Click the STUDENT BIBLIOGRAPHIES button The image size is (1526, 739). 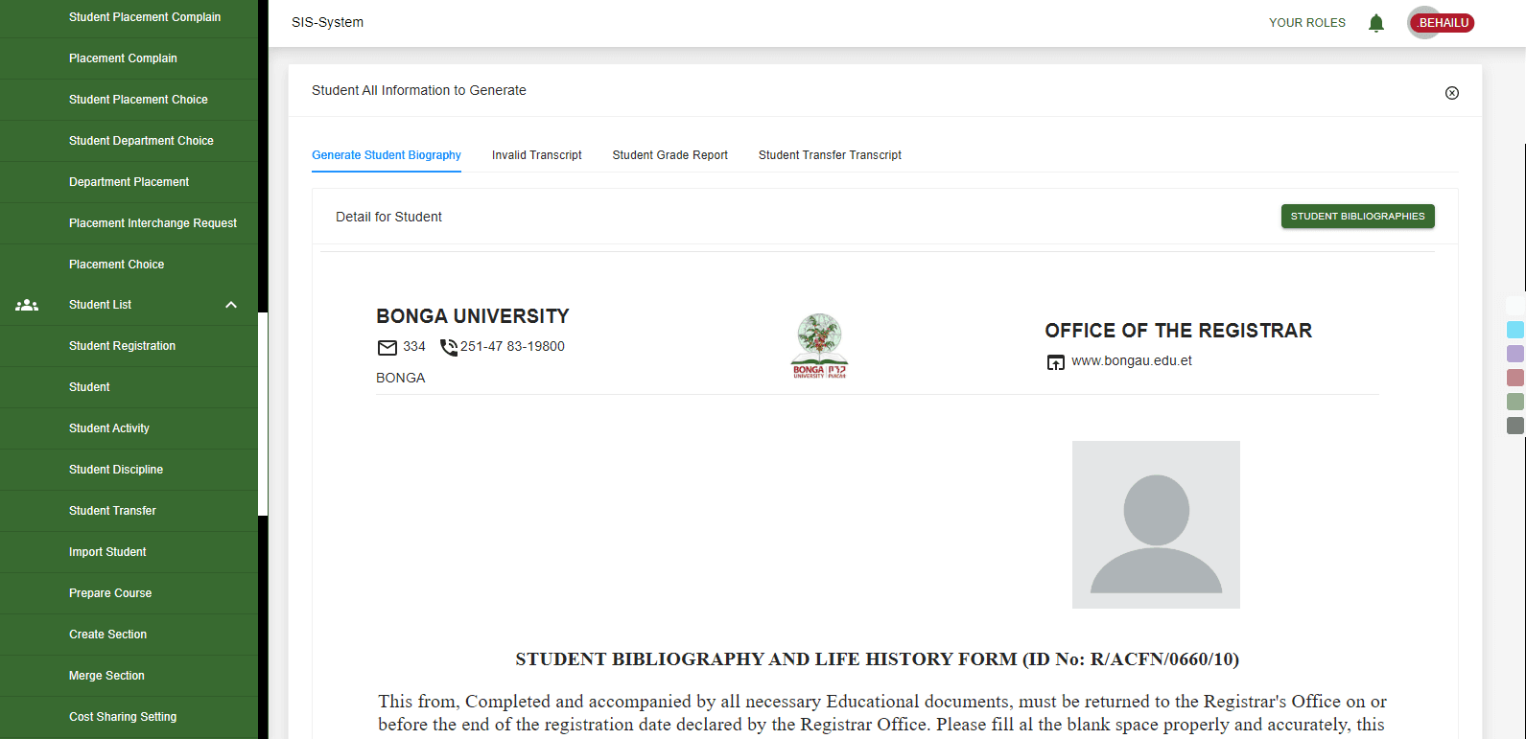tap(1358, 217)
